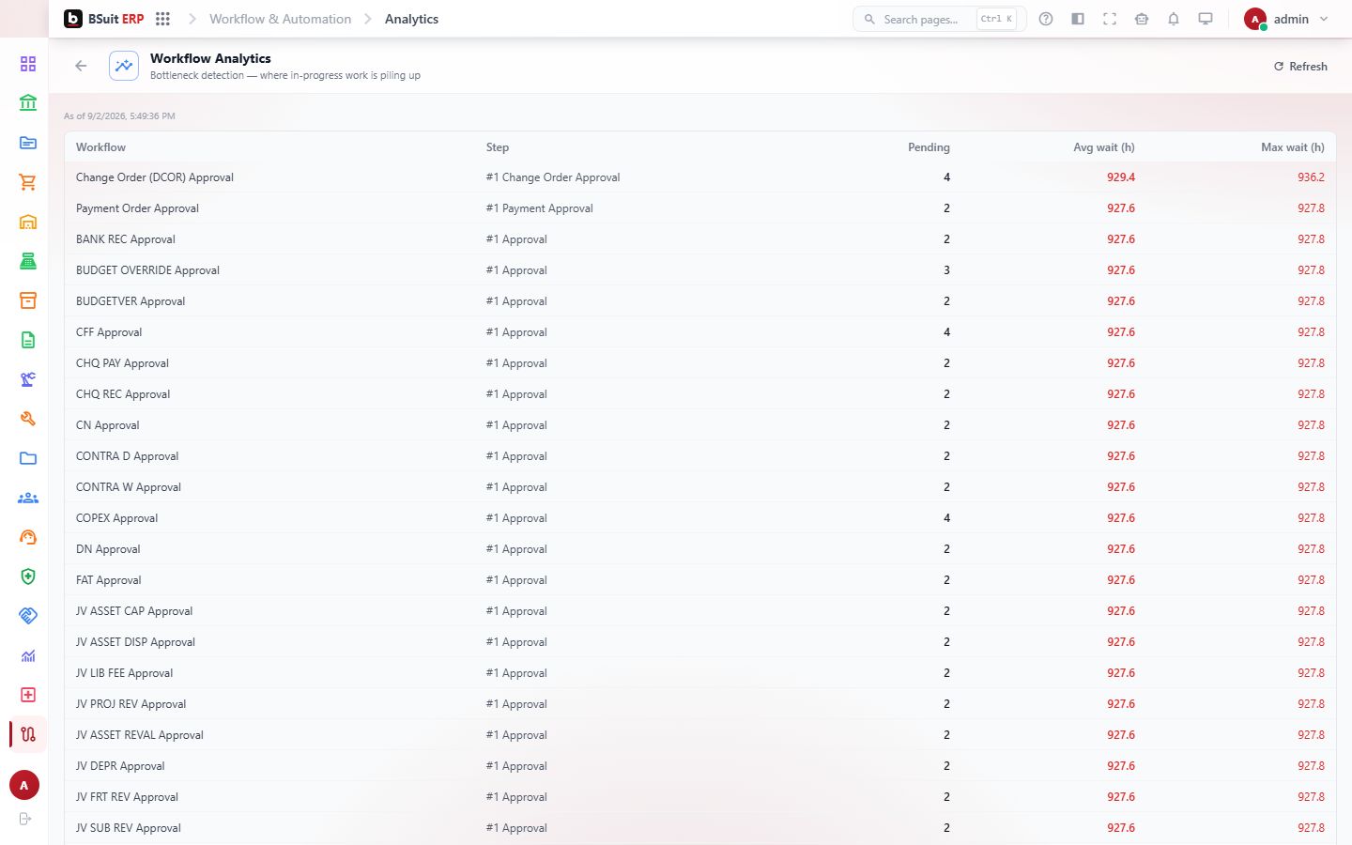The width and height of the screenshot is (1352, 845).
Task: Select the archive box sidebar icon
Action: point(28,300)
